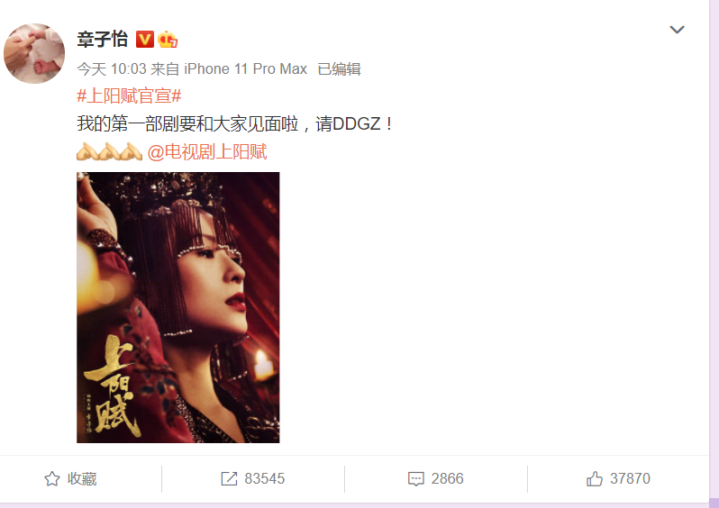The image size is (719, 508).
Task: Open comments count 2866
Action: click(x=447, y=478)
